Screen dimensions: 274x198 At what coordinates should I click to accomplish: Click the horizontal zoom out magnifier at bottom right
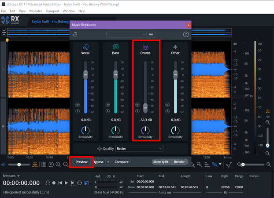tap(239, 164)
